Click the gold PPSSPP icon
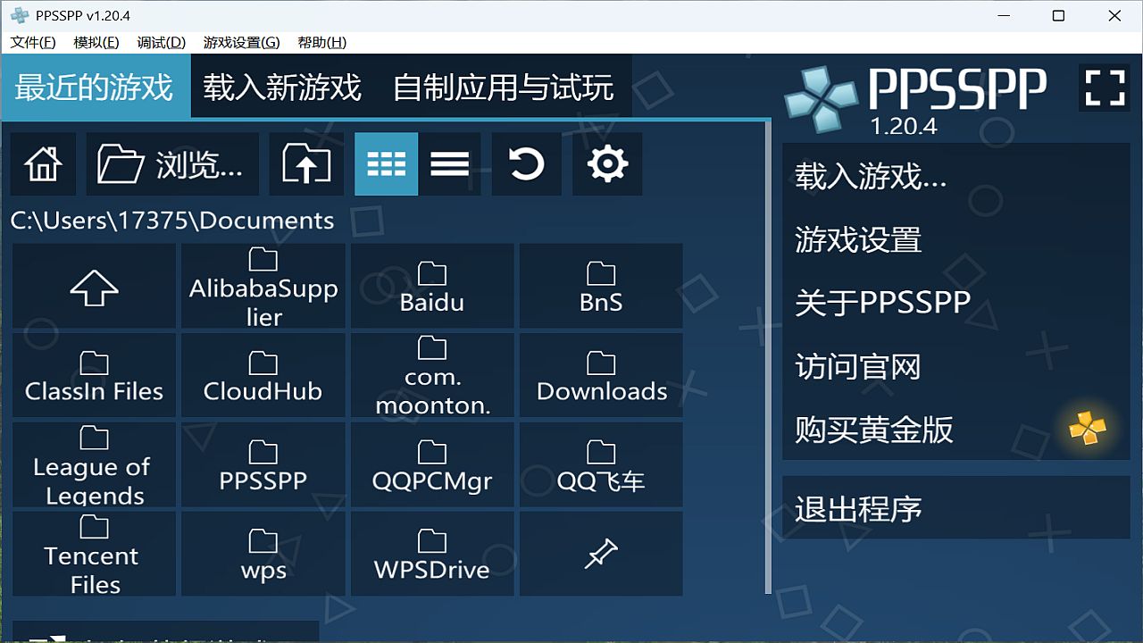1143x643 pixels. tap(1088, 429)
